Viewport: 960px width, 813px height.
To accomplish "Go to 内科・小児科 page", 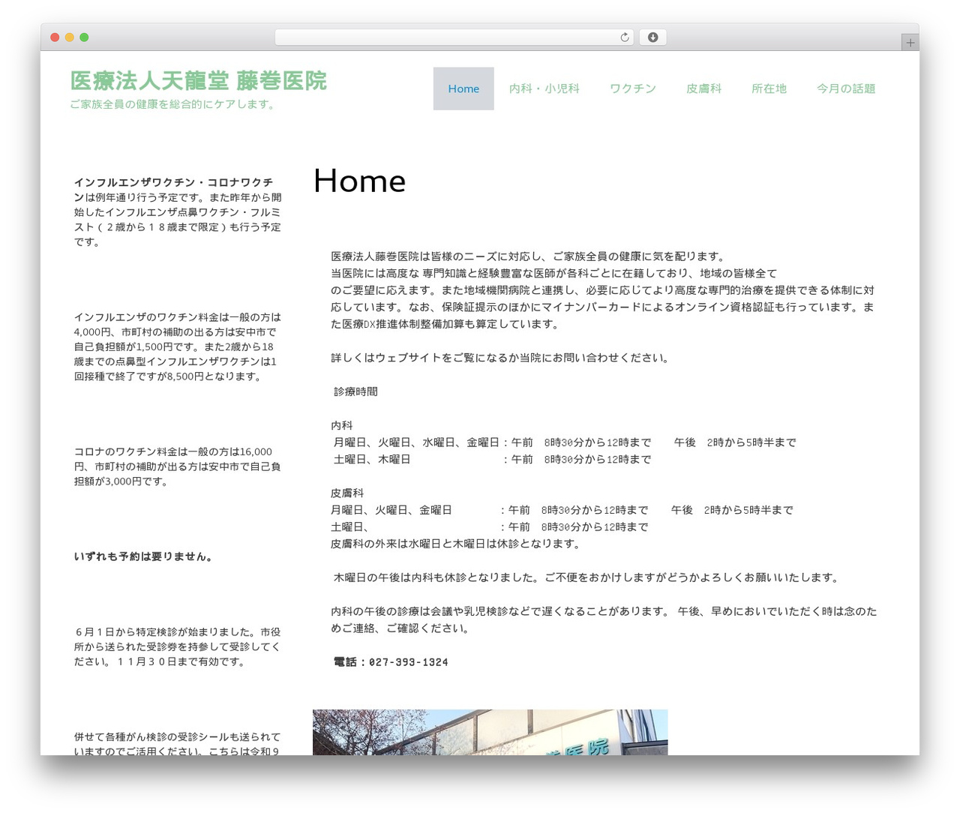I will pos(544,88).
